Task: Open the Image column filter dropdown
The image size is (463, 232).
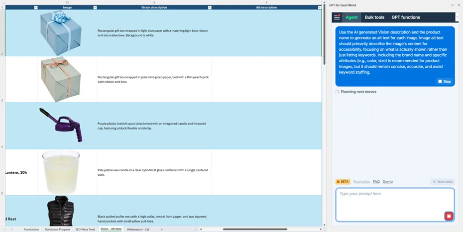Action: (x=95, y=7)
